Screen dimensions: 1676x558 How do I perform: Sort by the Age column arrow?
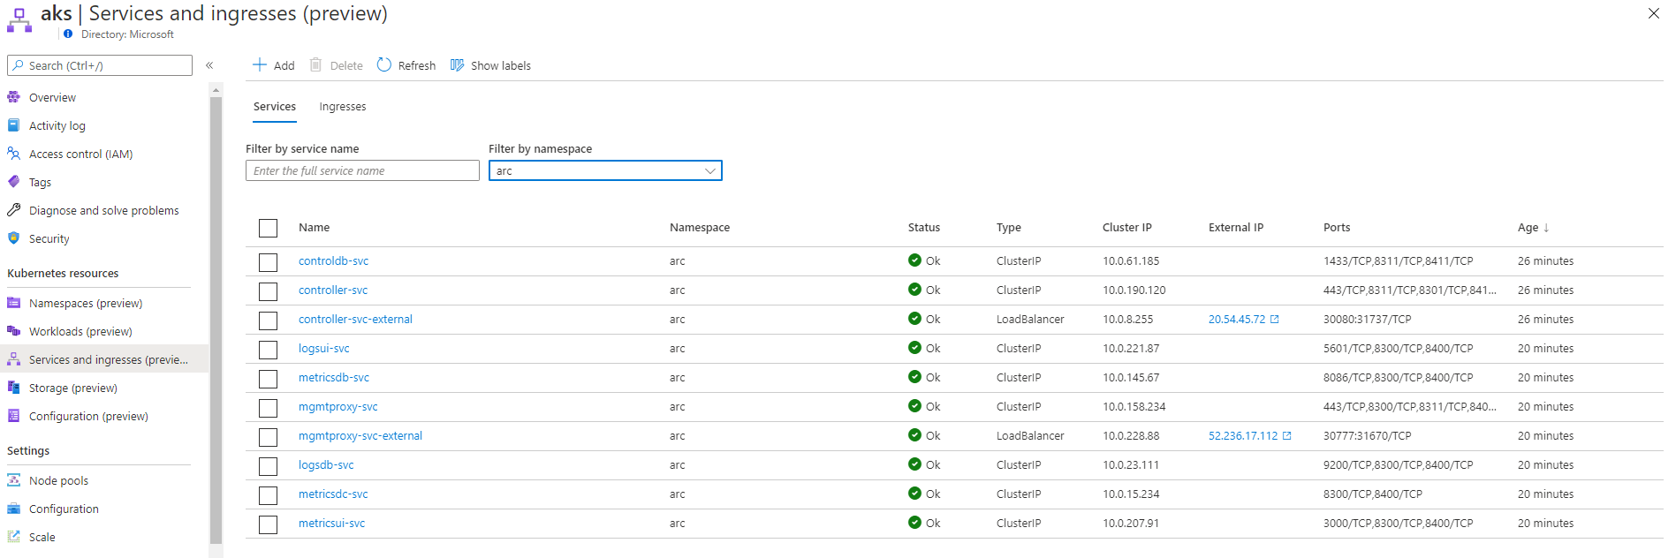click(1546, 228)
